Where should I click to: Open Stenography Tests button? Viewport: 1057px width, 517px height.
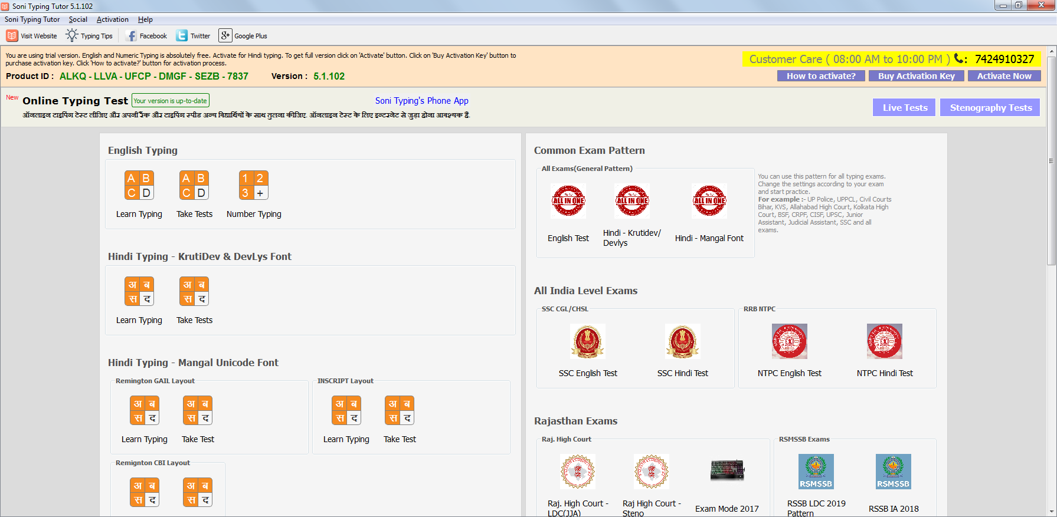(990, 107)
